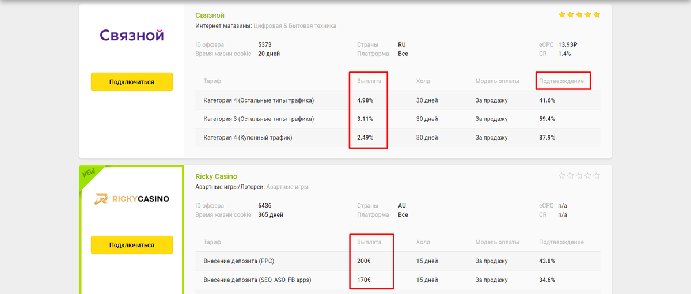Click tariff row Категория 3 (Остальные типы трафика)
This screenshot has height=294, width=691.
pos(397,119)
